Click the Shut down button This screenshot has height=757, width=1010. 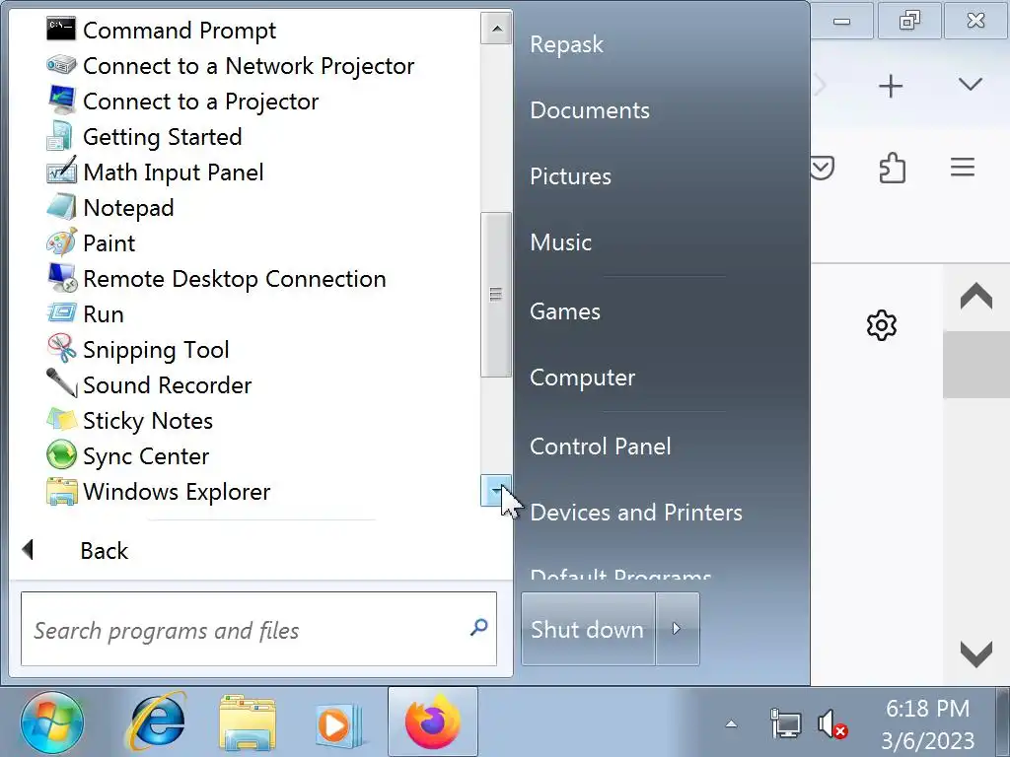click(588, 628)
